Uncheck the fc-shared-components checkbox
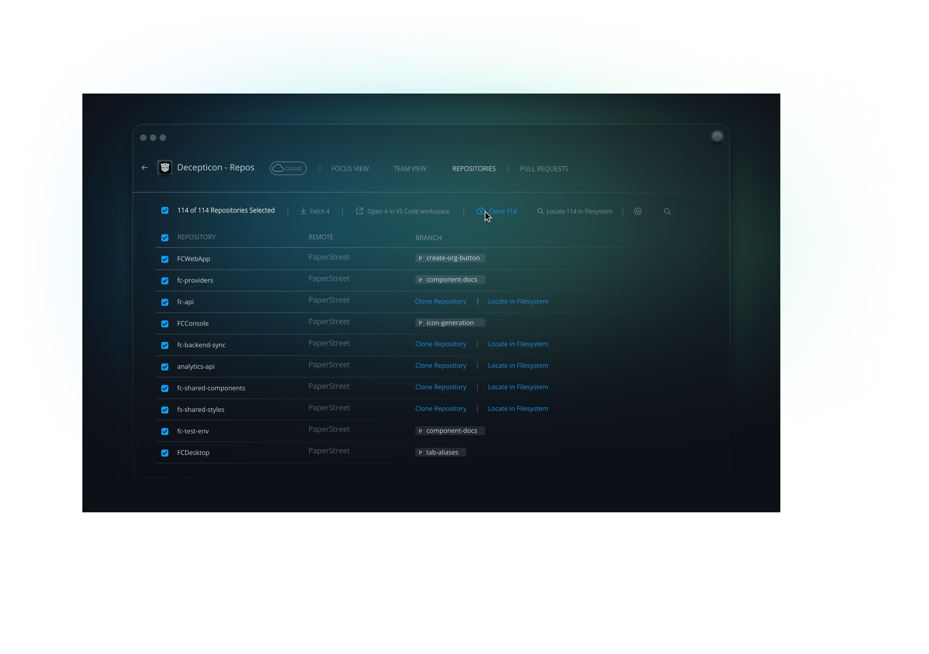 pos(165,388)
